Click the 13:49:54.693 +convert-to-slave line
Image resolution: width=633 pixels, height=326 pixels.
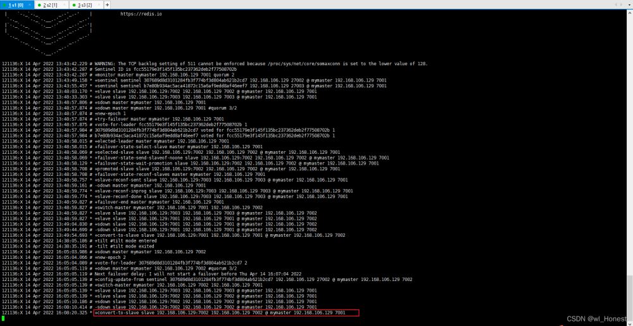coord(173,235)
